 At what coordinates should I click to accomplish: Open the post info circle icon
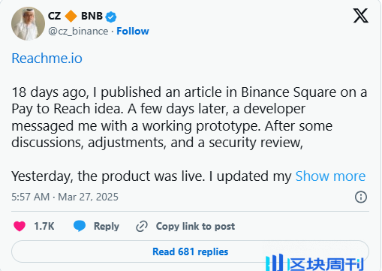361,197
